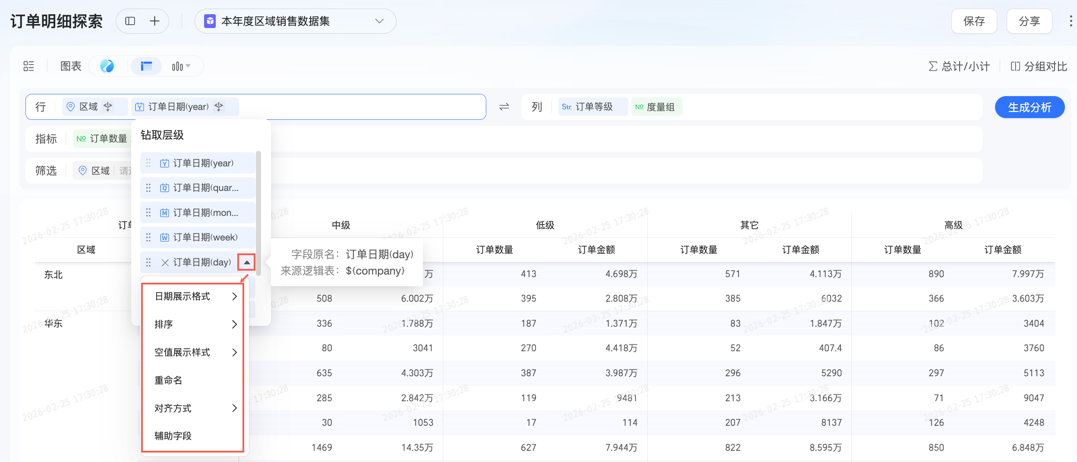Collapse the 订单日期(day) field menu arrow

pyautogui.click(x=247, y=262)
